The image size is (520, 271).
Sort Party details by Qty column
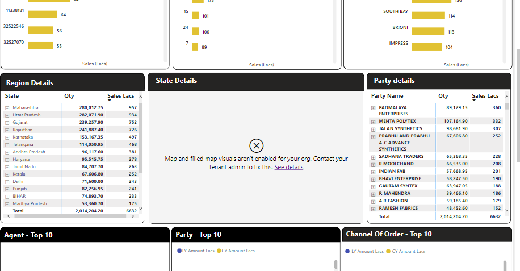pyautogui.click(x=443, y=96)
